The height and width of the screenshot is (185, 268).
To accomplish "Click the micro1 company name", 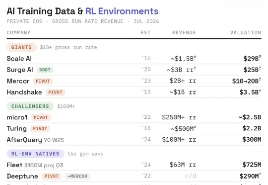I will [17, 117].
